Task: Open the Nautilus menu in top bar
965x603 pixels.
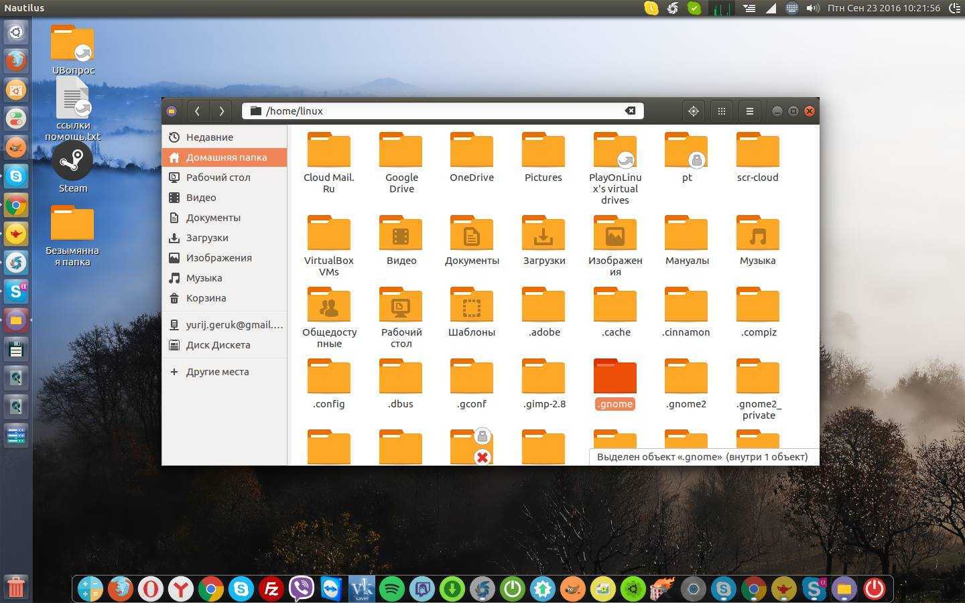Action: 24,8
